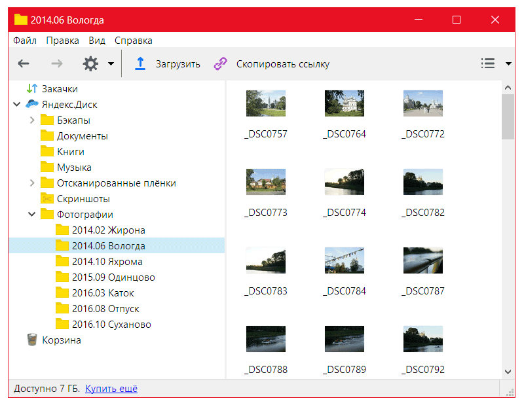Open the dropdown arrow next to gear
524x407 pixels.
[x=111, y=63]
